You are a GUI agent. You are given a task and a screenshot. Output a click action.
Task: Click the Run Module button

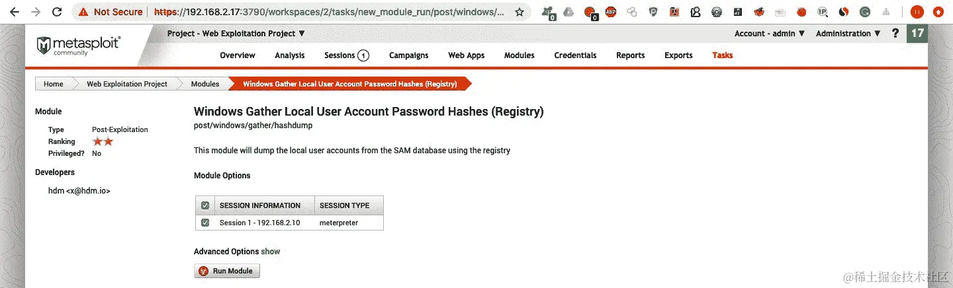pos(227,271)
